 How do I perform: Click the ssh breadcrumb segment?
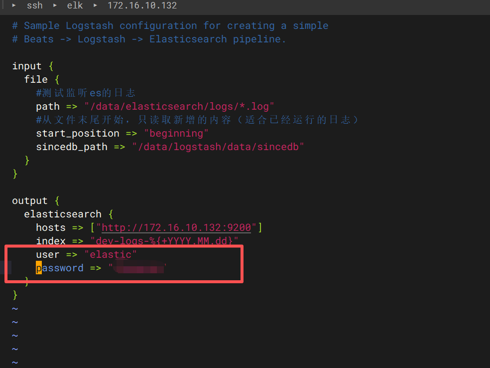coord(34,5)
